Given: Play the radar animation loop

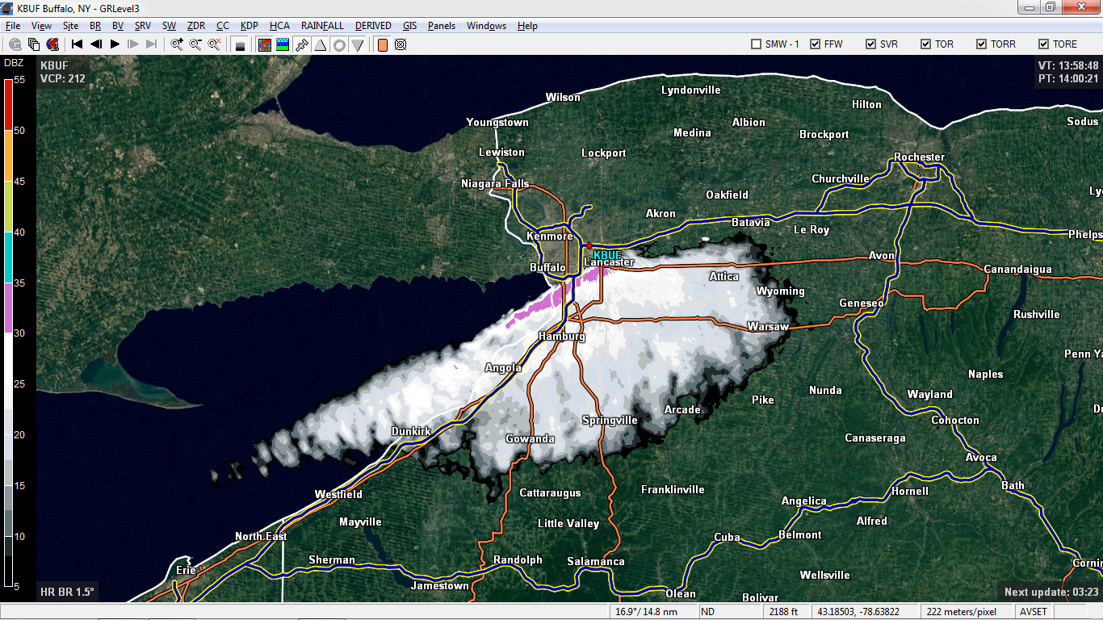Looking at the screenshot, I should pos(115,44).
